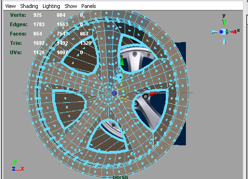Open the Shading menu

pos(29,6)
